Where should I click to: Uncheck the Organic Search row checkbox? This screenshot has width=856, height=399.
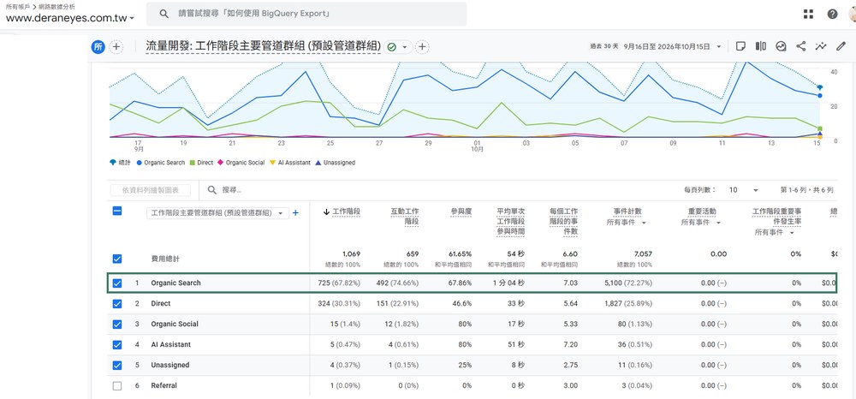[116, 283]
